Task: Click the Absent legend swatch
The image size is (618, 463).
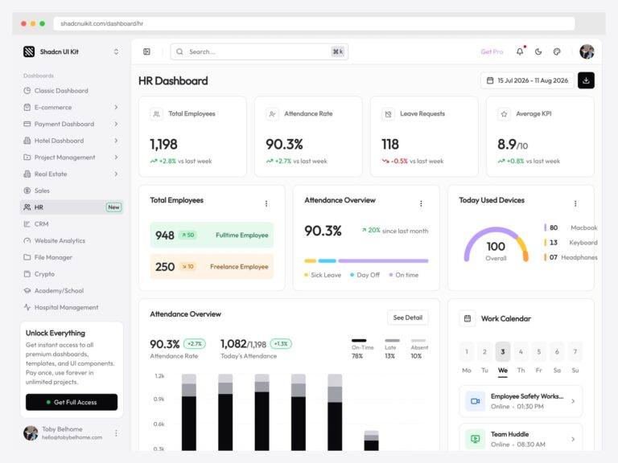Action: [418, 341]
